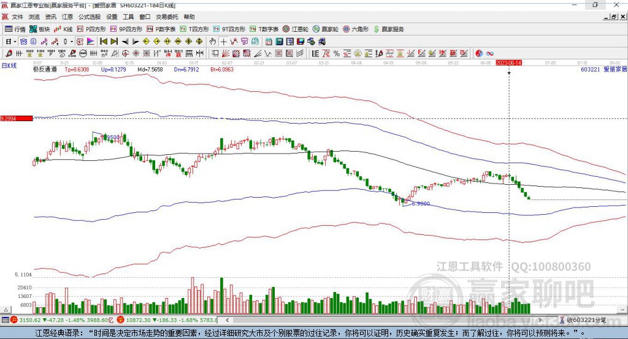Screen dimensions: 628x339
Task: Click the 极反通道 indicator label
Action: pyautogui.click(x=45, y=69)
